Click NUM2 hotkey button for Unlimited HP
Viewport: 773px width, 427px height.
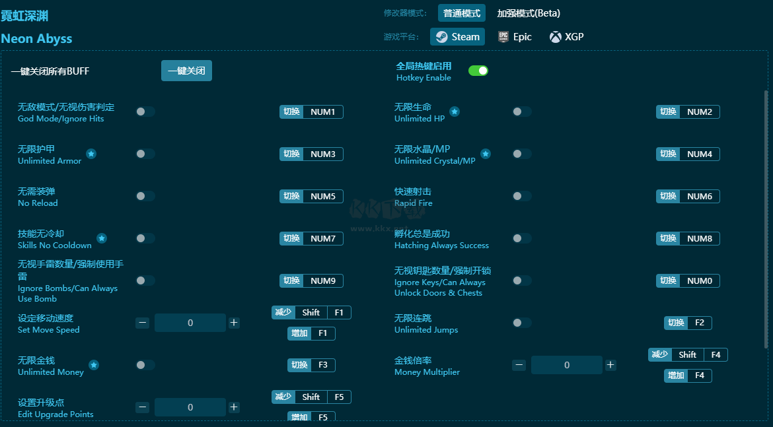tap(688, 112)
